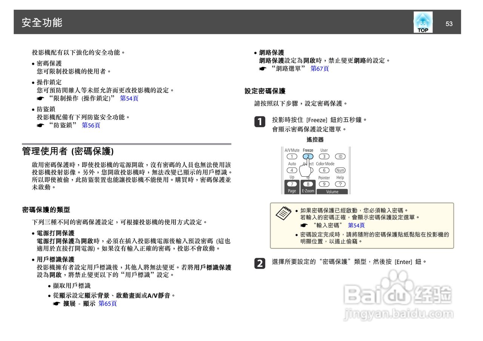Screen dimensions: 483x341
Task: Click the subheading 設定密碼保護
Action: tap(265, 91)
